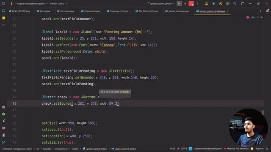The image size is (271, 152).
Task: Open the Terminal tool window icon
Action: (x=4, y=128)
